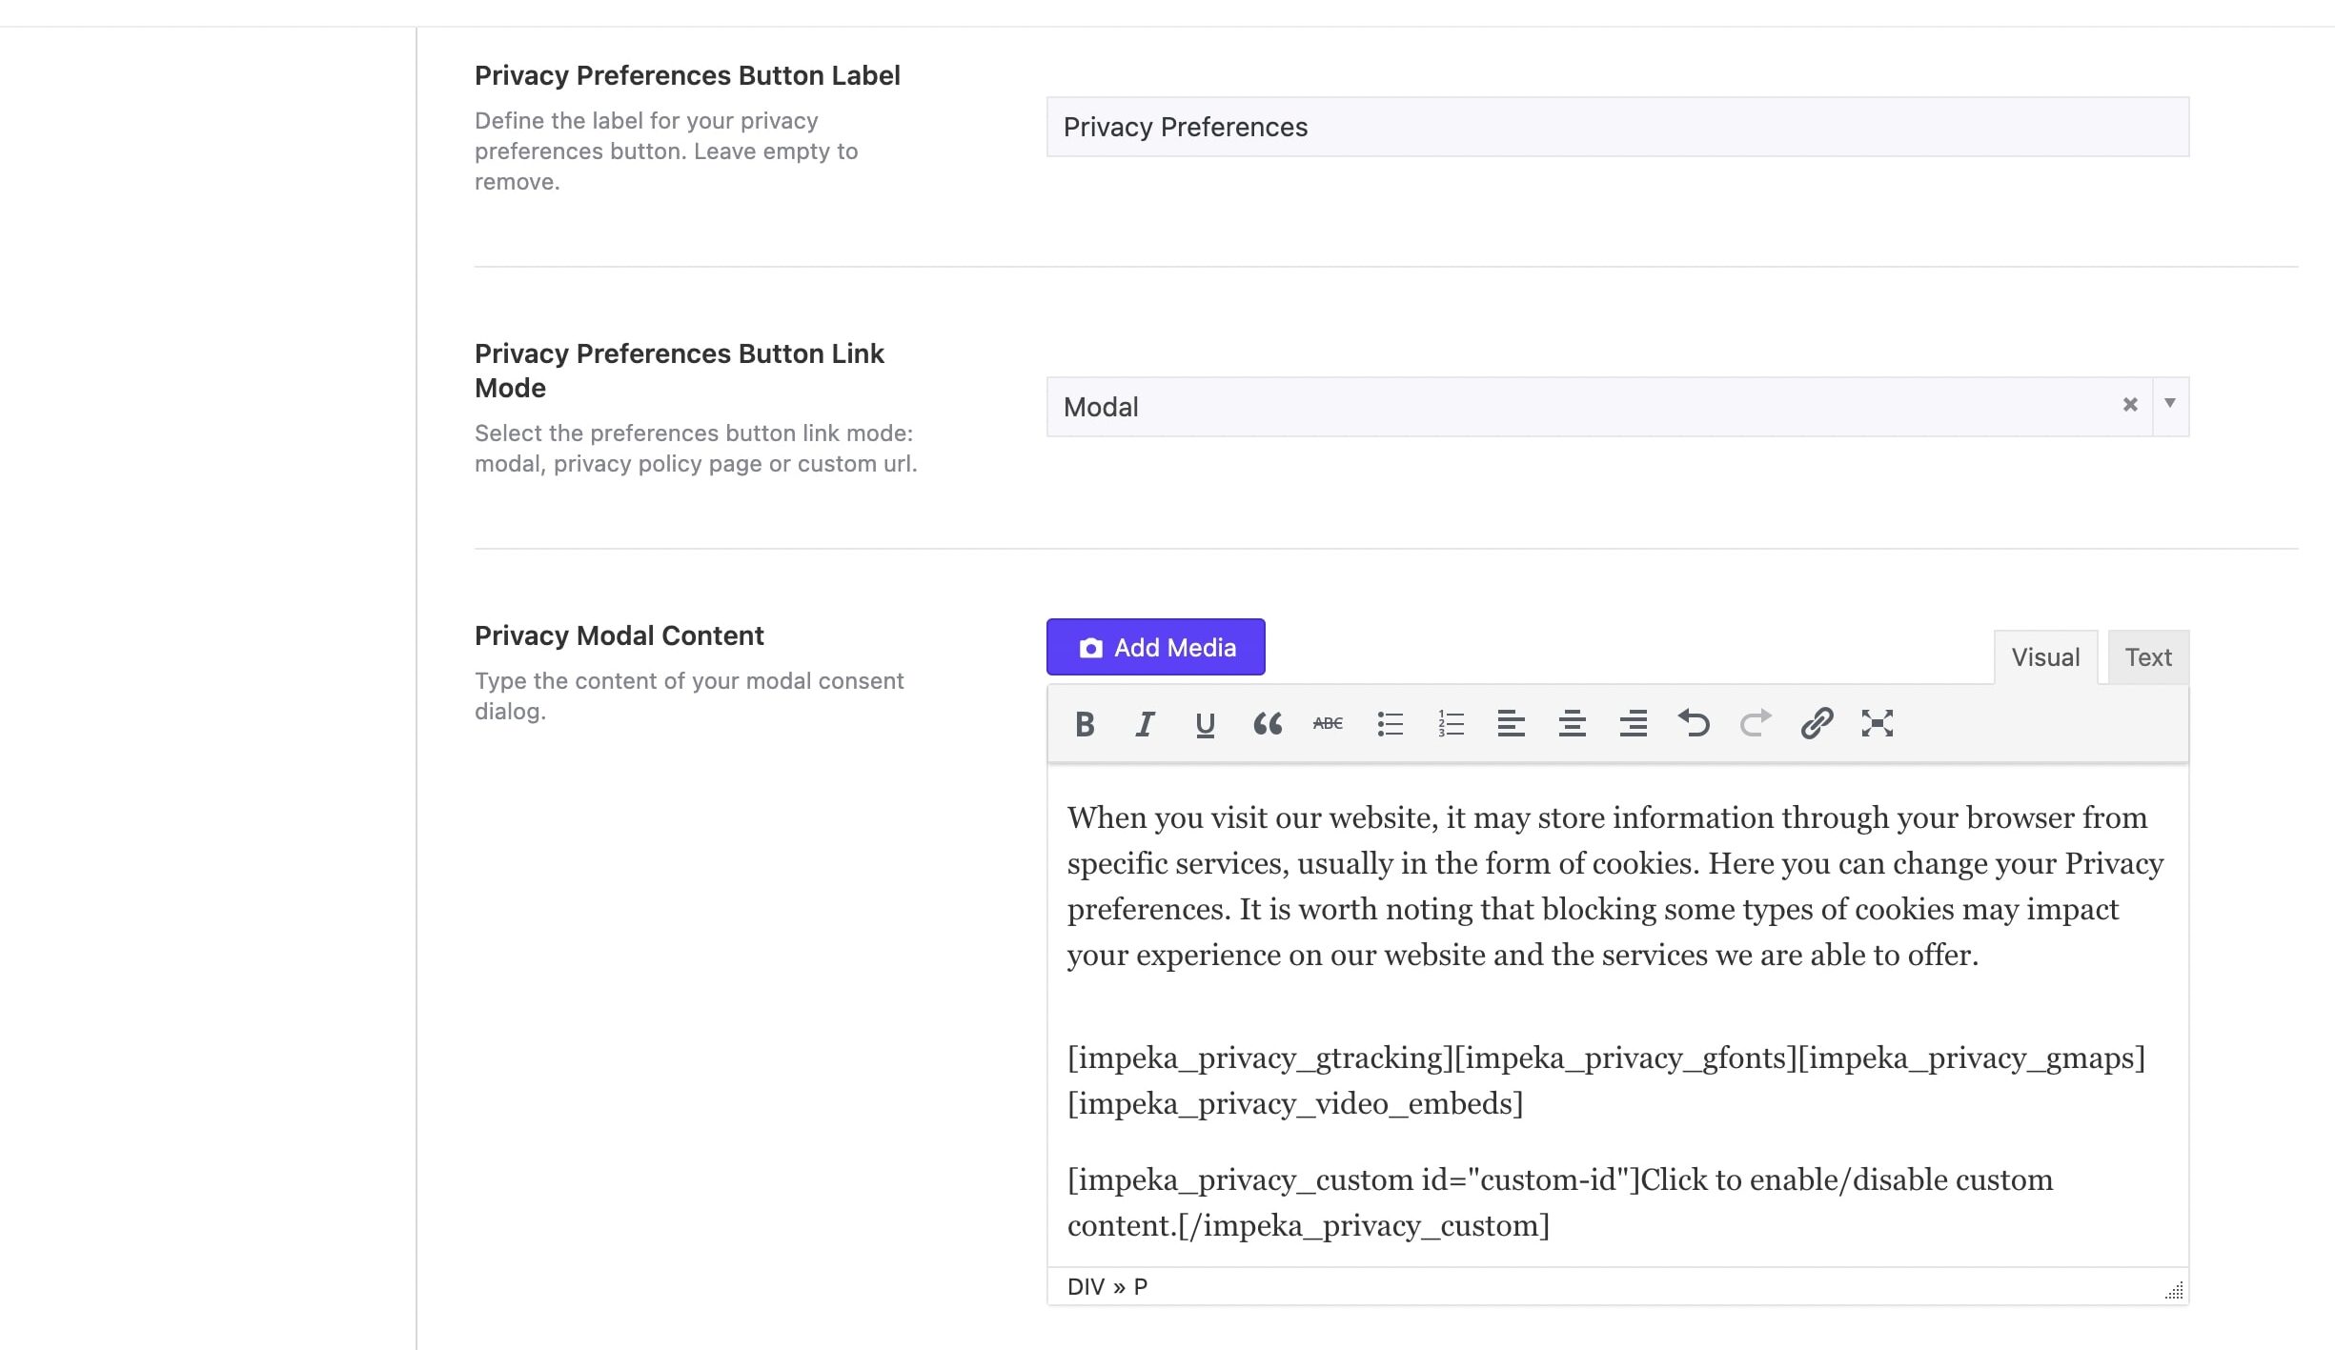Open the link mode dropdown arrow
Screen dimensions: 2335x1350
pyautogui.click(x=2170, y=404)
